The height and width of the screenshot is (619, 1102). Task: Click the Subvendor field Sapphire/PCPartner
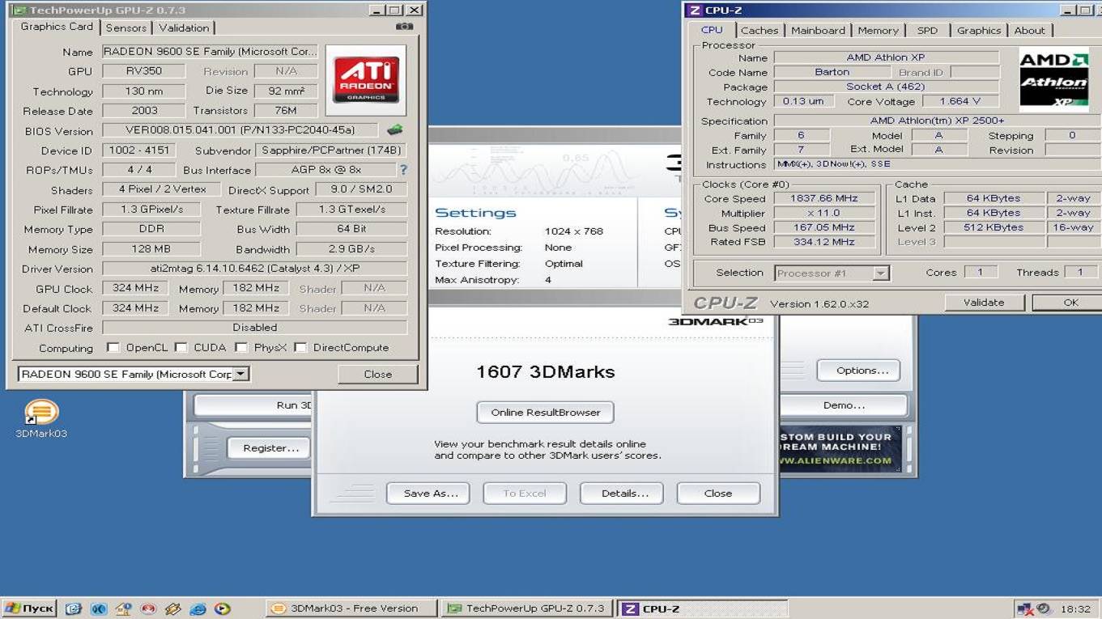[330, 151]
